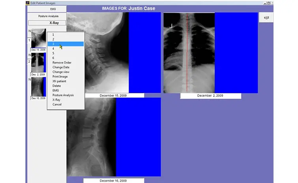
Task: Click the exit button
Action: coord(266,18)
